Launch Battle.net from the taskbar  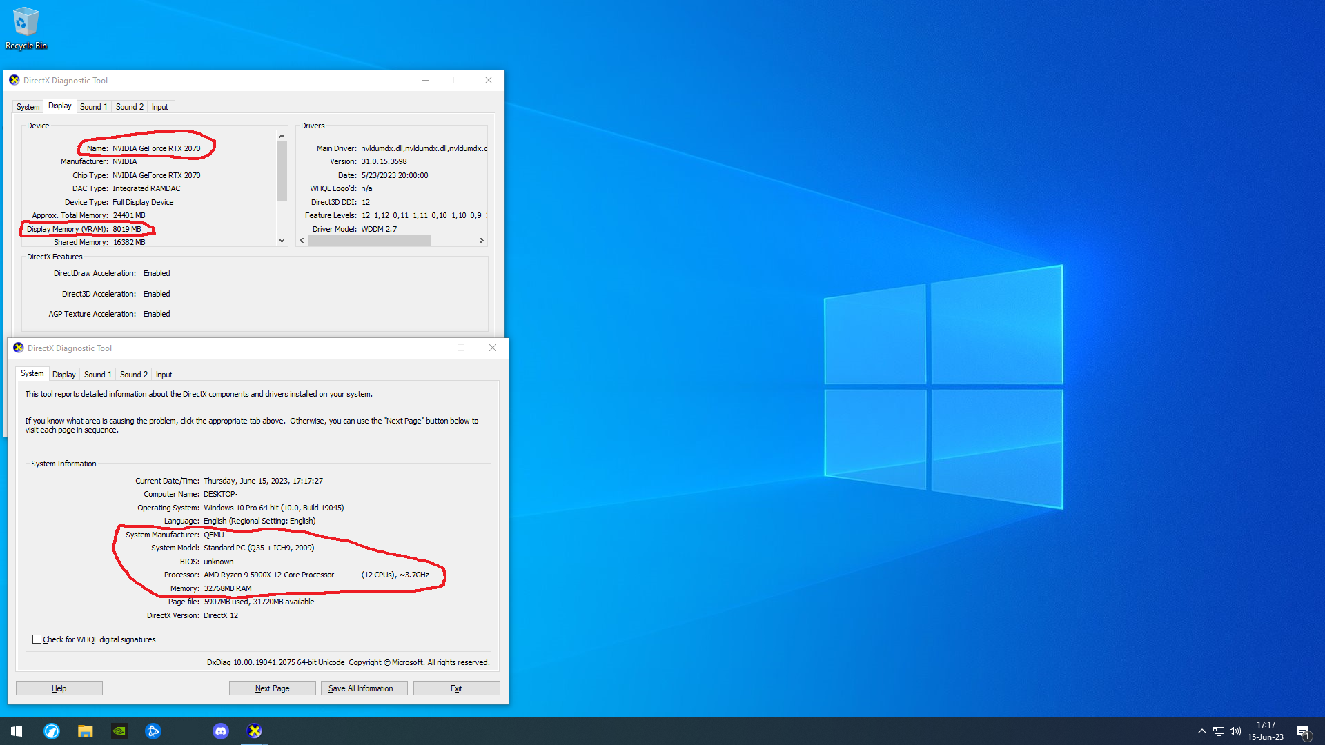[153, 731]
